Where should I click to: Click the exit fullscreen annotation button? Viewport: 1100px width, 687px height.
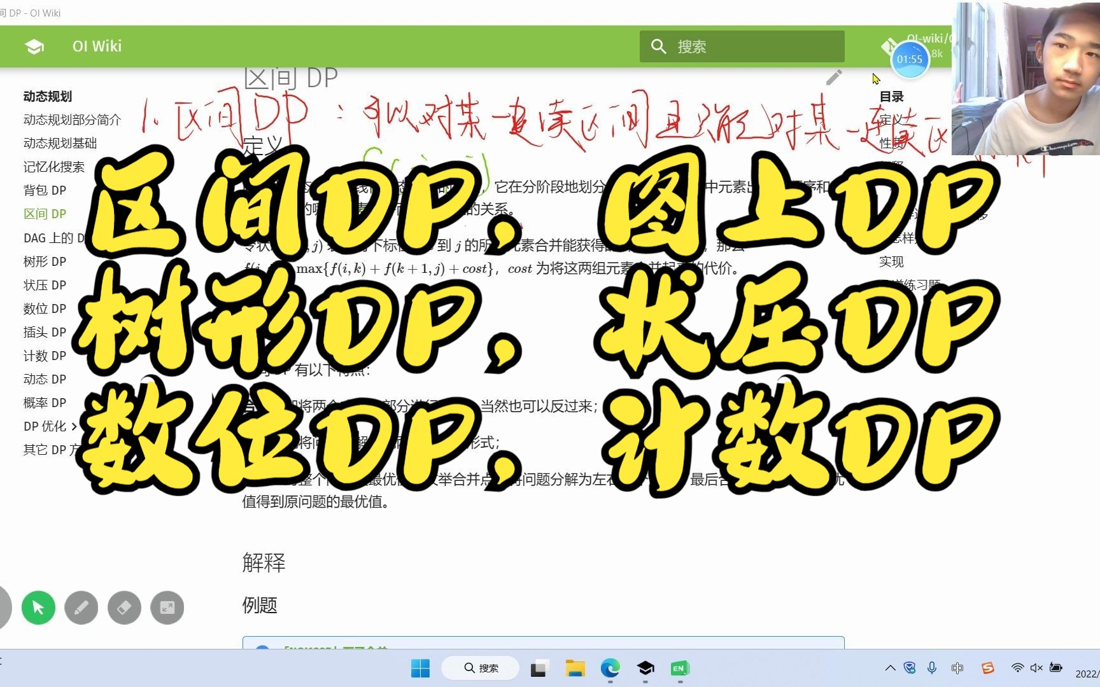(x=167, y=608)
